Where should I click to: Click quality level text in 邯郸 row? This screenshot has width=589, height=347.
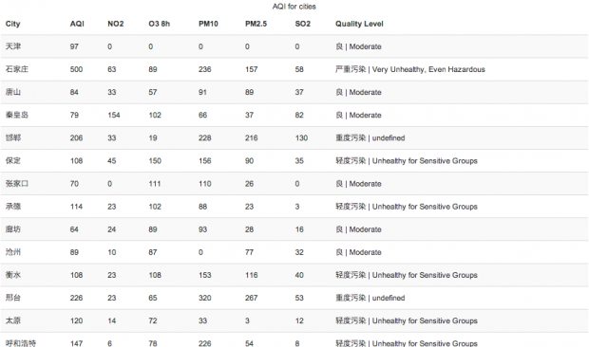coord(370,137)
